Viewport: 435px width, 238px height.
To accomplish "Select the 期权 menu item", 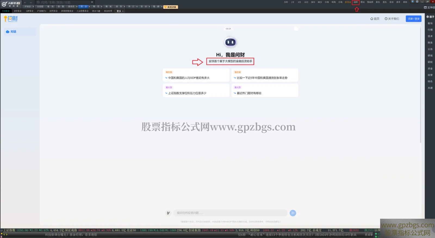I will 109,7.
